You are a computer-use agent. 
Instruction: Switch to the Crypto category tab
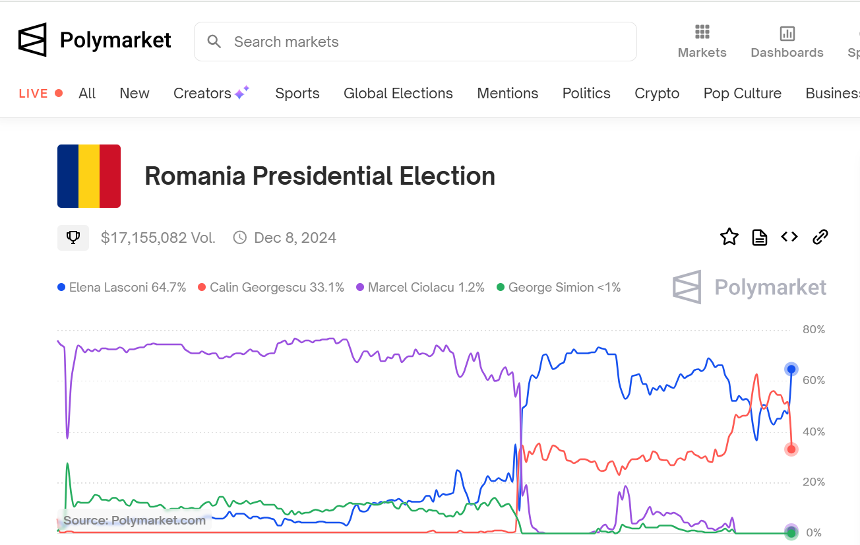click(656, 94)
